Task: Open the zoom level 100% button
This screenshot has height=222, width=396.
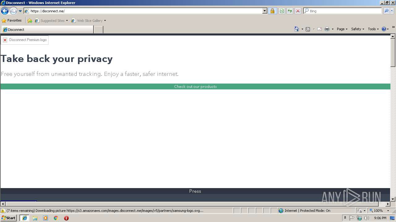Action: [x=376, y=211]
